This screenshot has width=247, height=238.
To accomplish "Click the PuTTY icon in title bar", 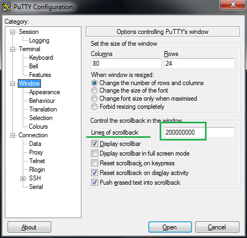I will click(x=6, y=7).
